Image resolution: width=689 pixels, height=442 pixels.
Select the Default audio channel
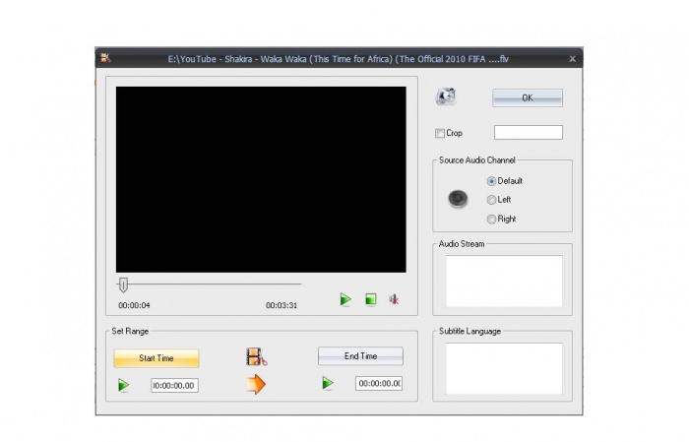[x=491, y=181]
